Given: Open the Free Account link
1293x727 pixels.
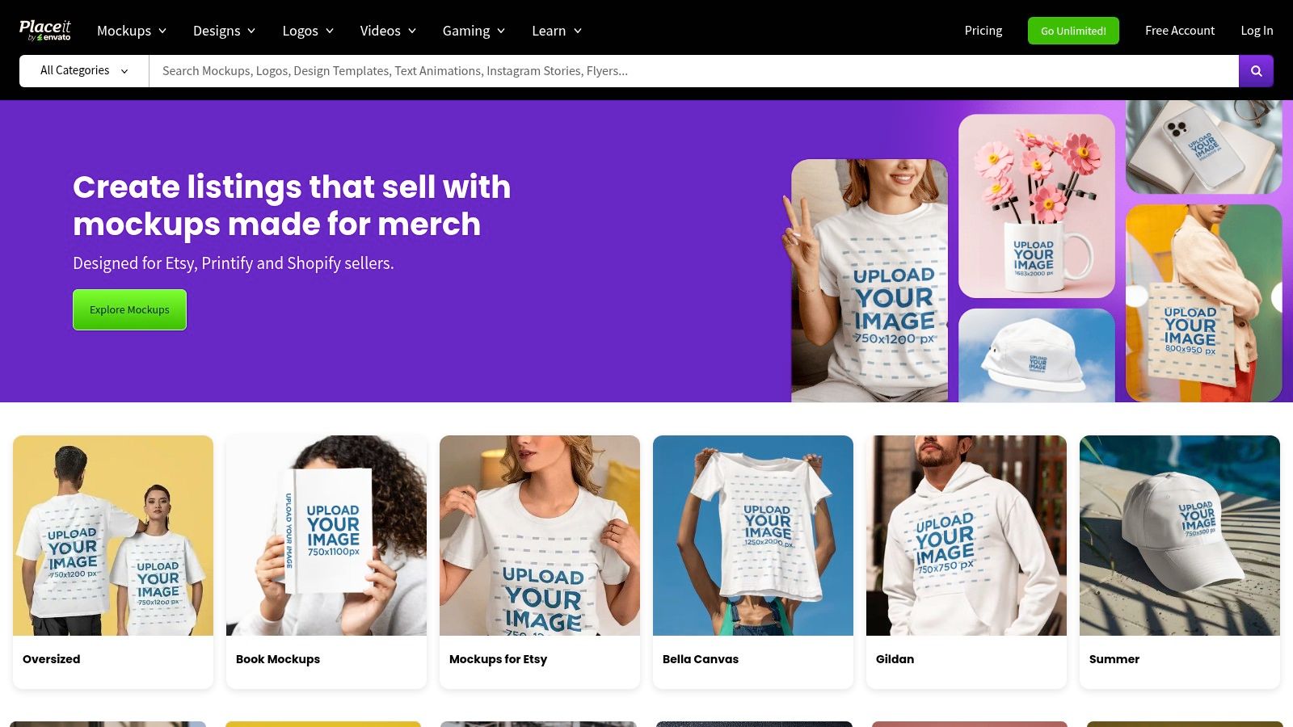Looking at the screenshot, I should point(1179,31).
